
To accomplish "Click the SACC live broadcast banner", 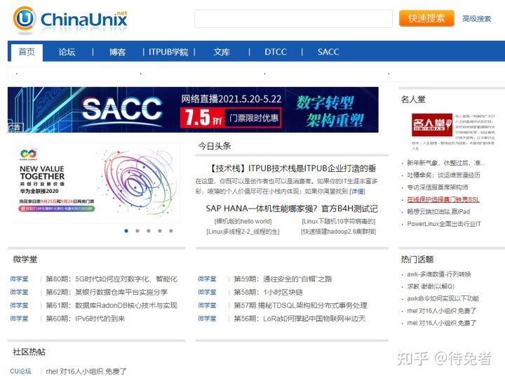I will coord(193,109).
